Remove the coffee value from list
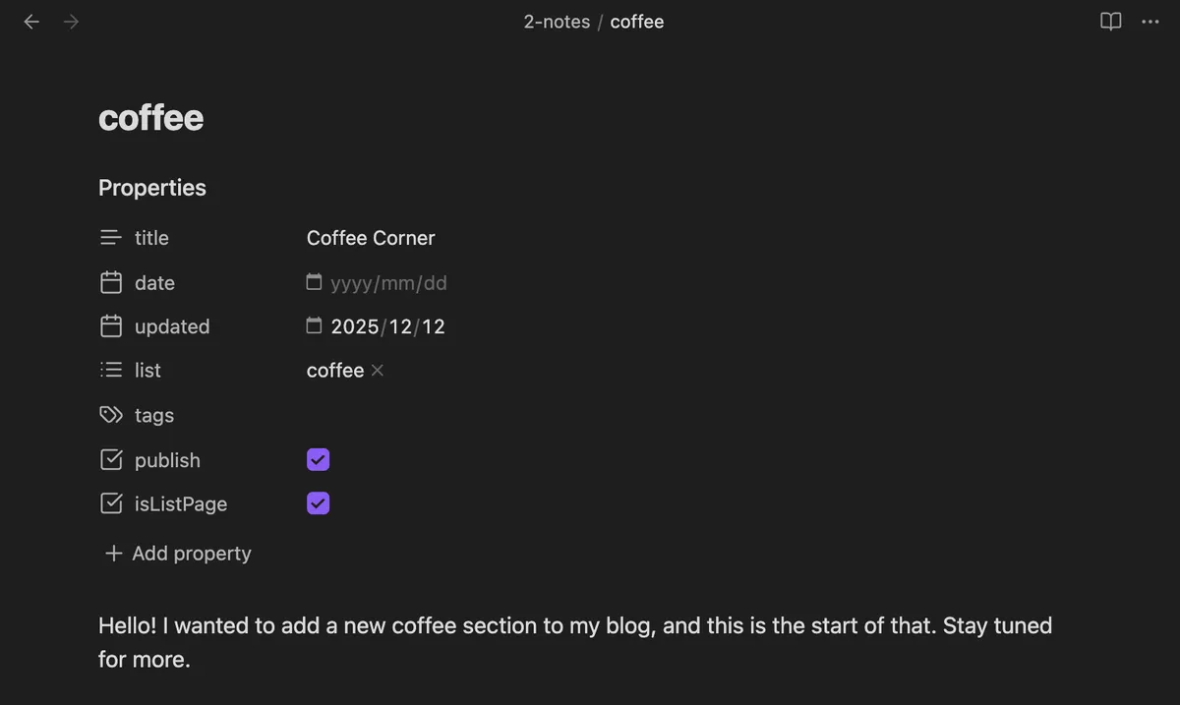Viewport: 1180px width, 705px height. [x=378, y=371]
